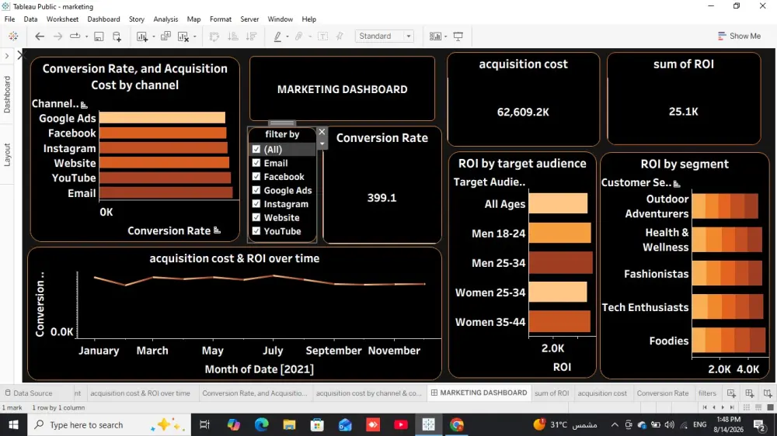Image resolution: width=777 pixels, height=436 pixels.
Task: Go to the first sheet navigation arrow
Action: tap(705, 407)
